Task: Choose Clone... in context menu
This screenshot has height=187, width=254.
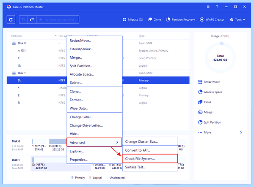Action: [94, 92]
